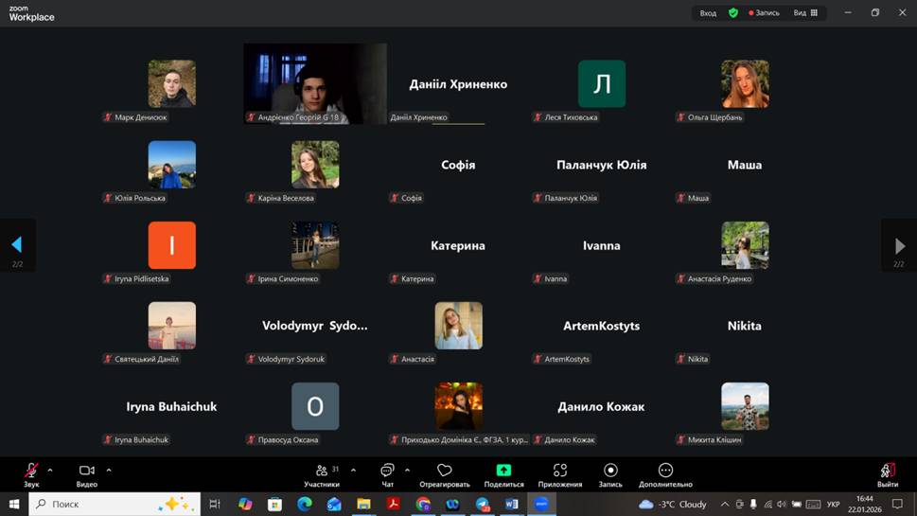
Task: Open the Отреагировать reactions icon
Action: [444, 471]
